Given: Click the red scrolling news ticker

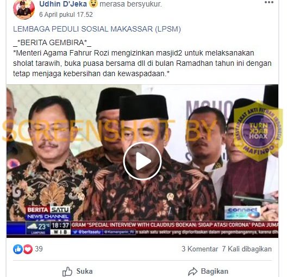Looking at the screenshot, I should (x=174, y=225).
